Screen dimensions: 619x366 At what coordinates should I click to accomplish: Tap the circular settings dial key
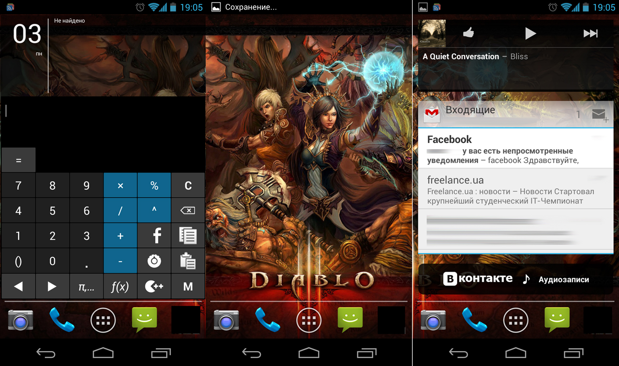(154, 261)
